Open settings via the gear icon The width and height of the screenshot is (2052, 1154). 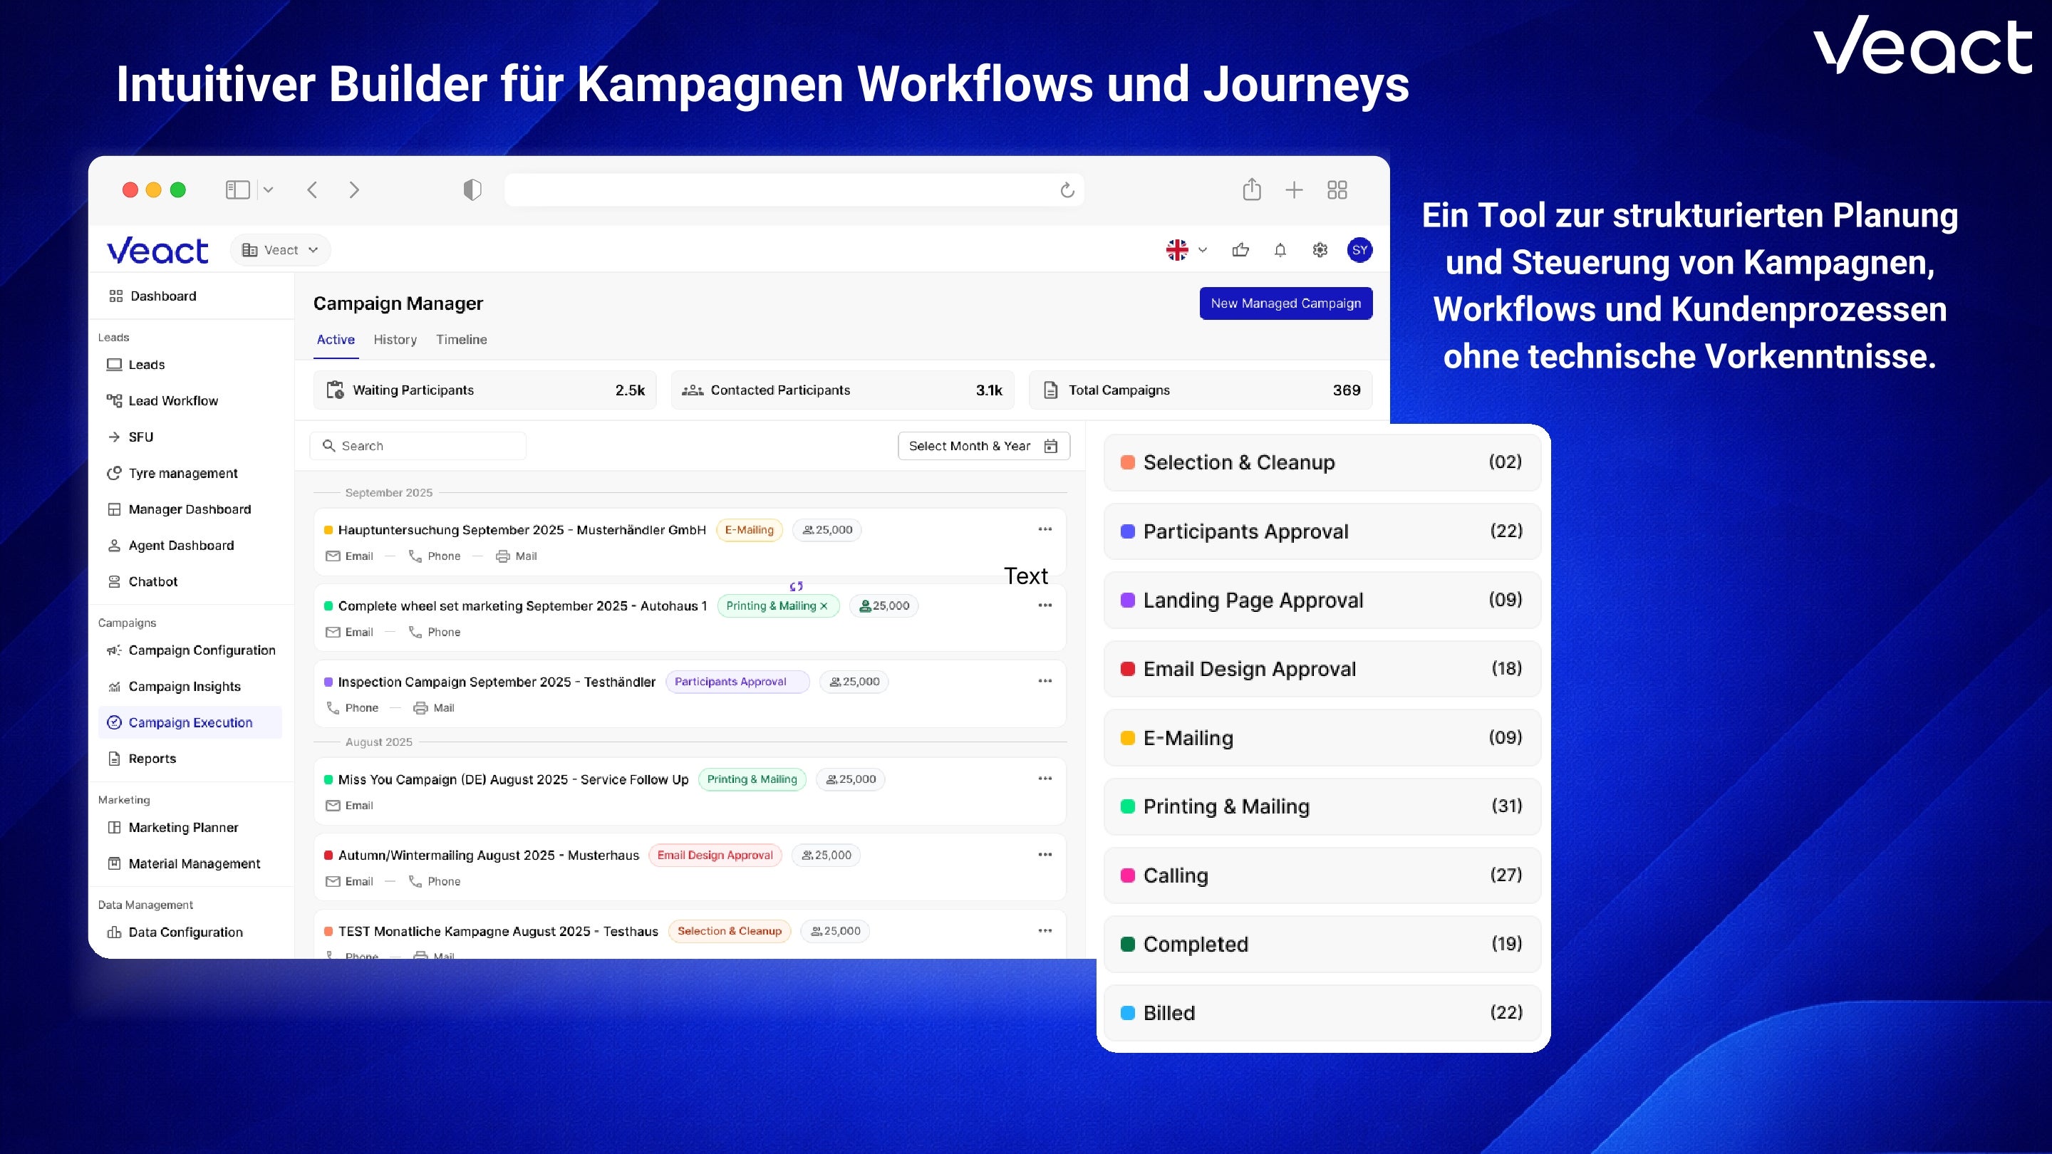click(1320, 250)
